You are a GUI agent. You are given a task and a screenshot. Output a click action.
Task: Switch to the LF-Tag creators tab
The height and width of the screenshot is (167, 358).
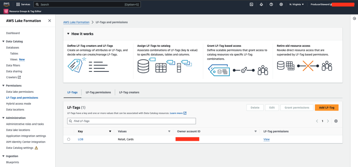pos(129,92)
